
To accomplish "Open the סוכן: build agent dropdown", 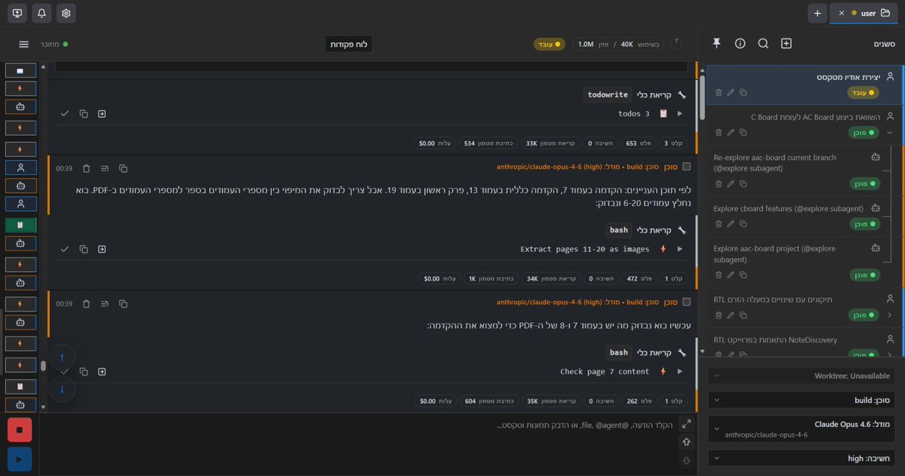I will tap(802, 400).
